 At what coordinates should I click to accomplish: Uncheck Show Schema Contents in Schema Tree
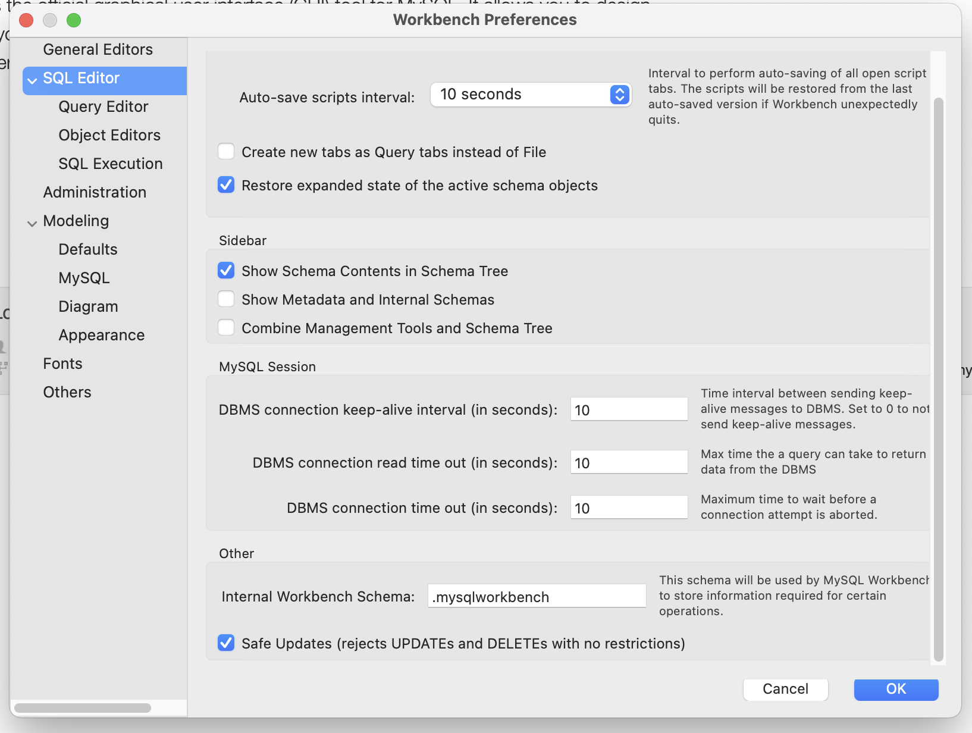pyautogui.click(x=226, y=271)
